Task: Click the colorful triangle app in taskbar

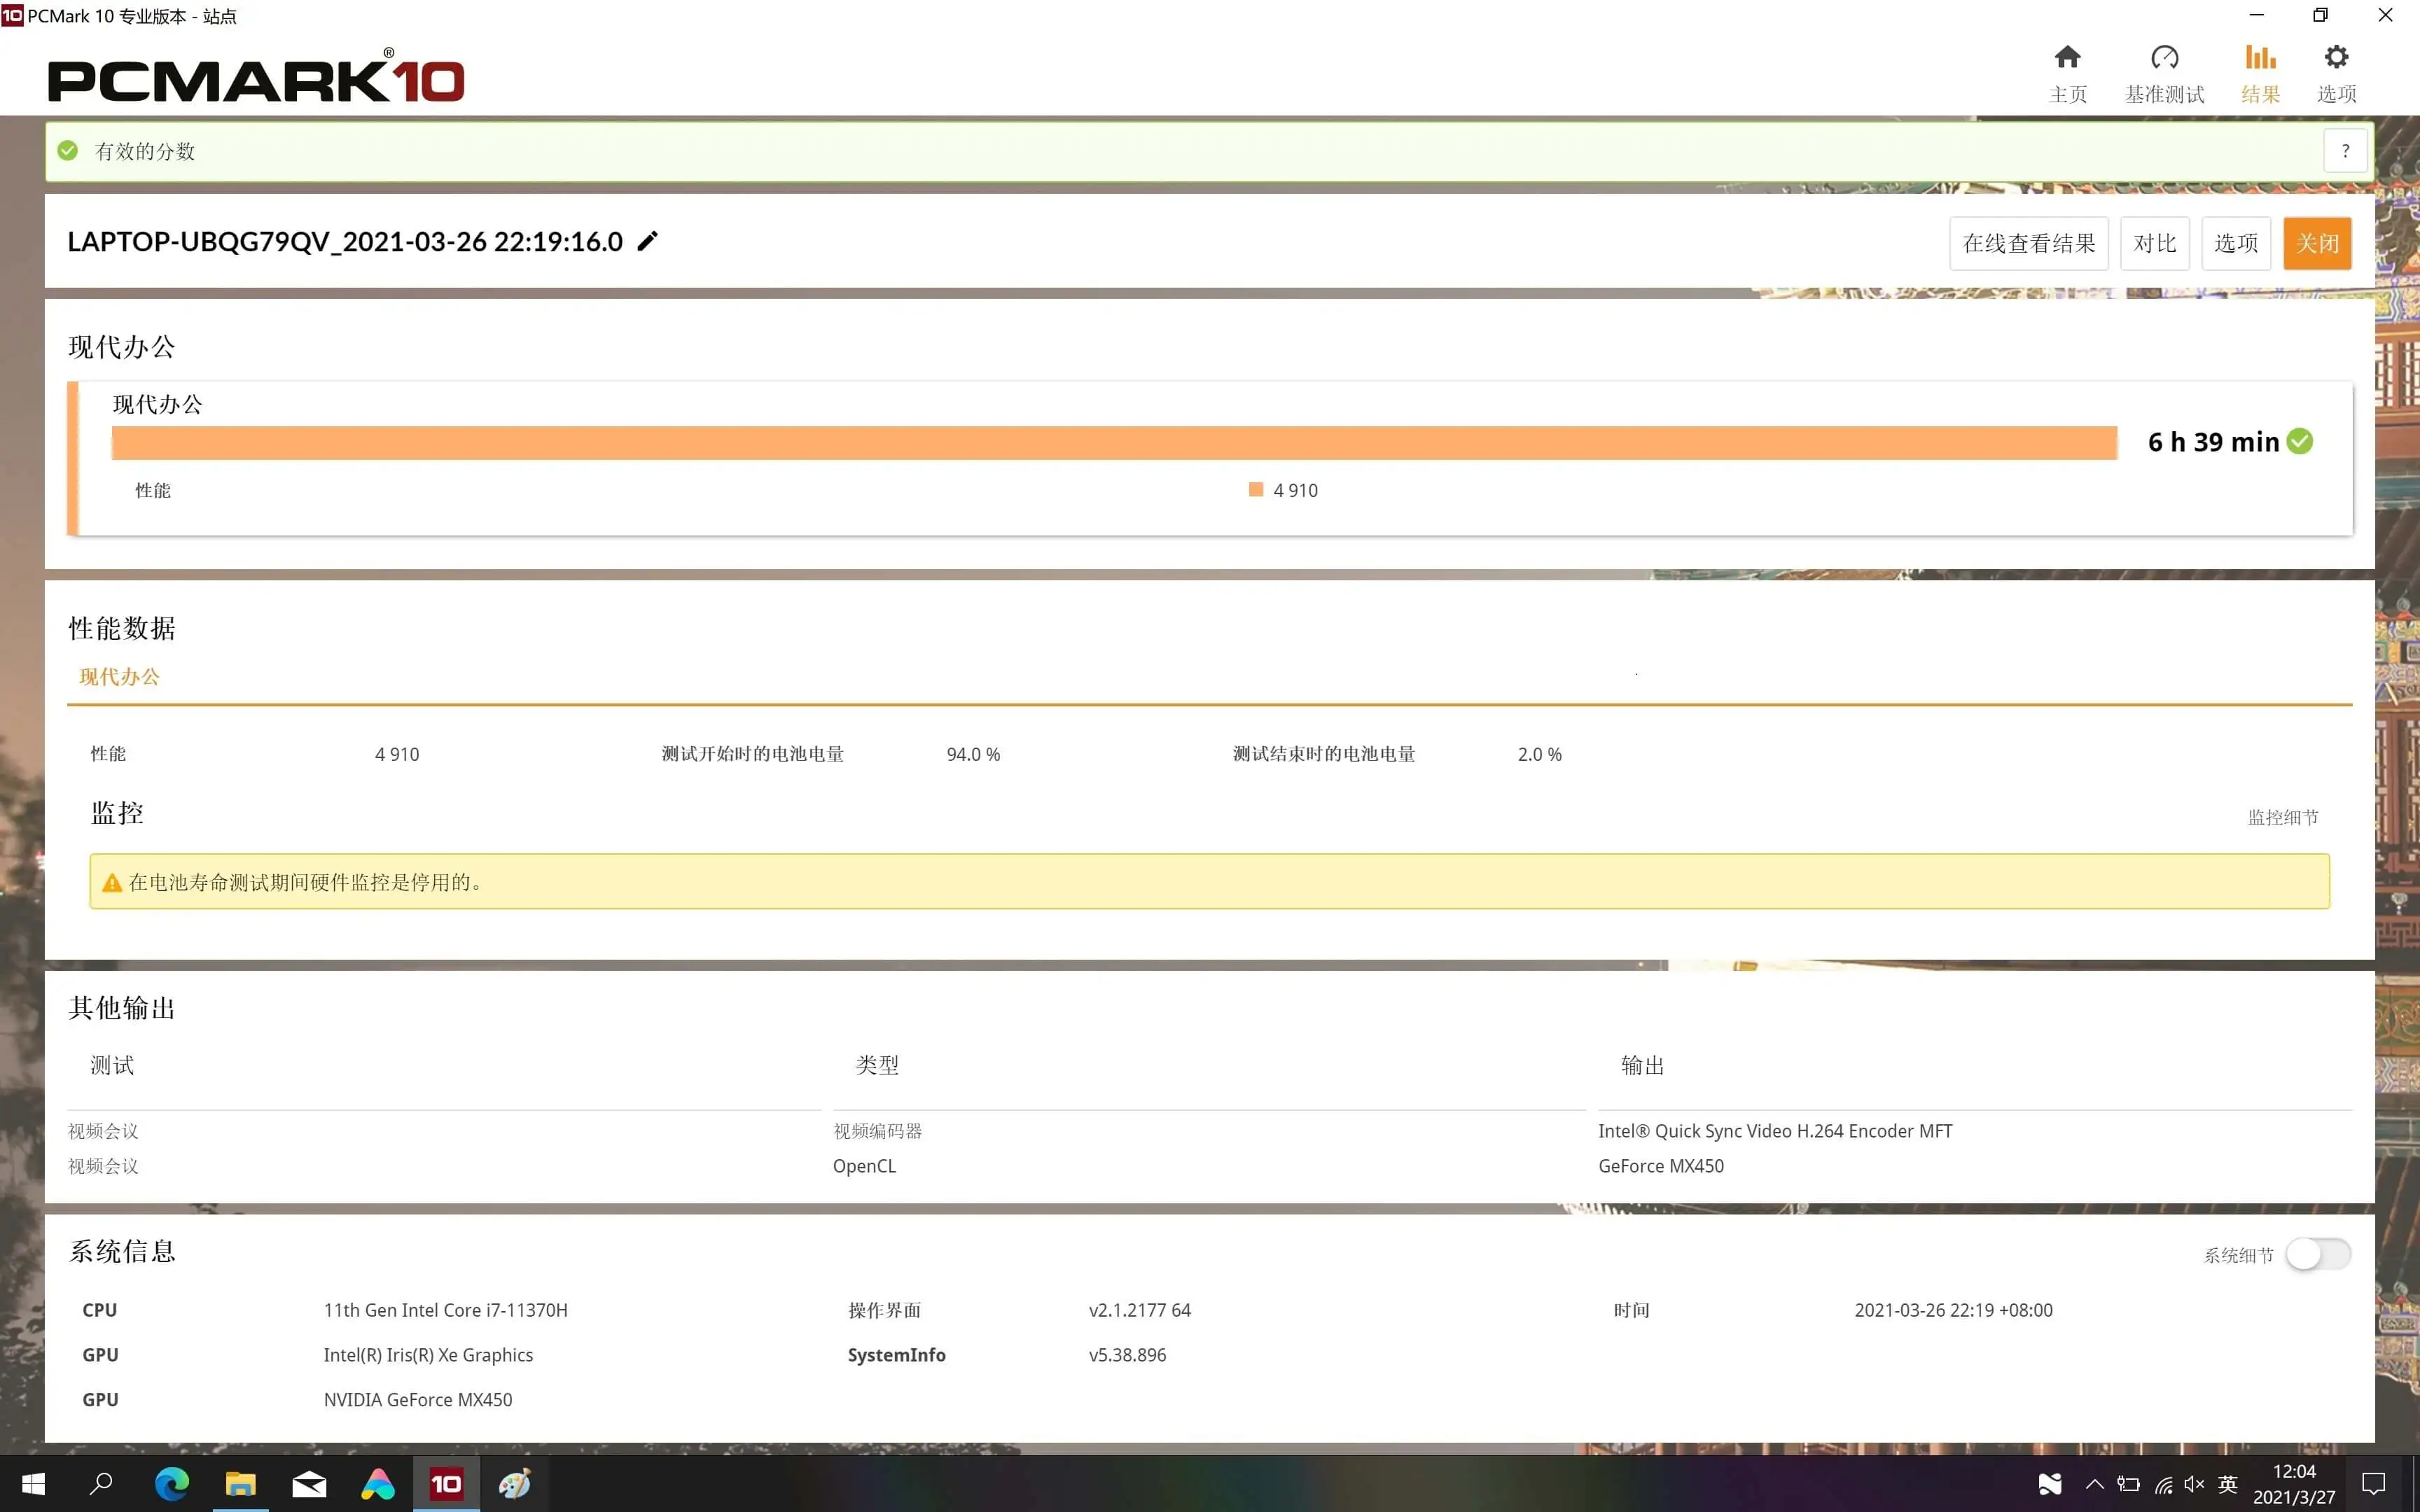Action: click(378, 1484)
